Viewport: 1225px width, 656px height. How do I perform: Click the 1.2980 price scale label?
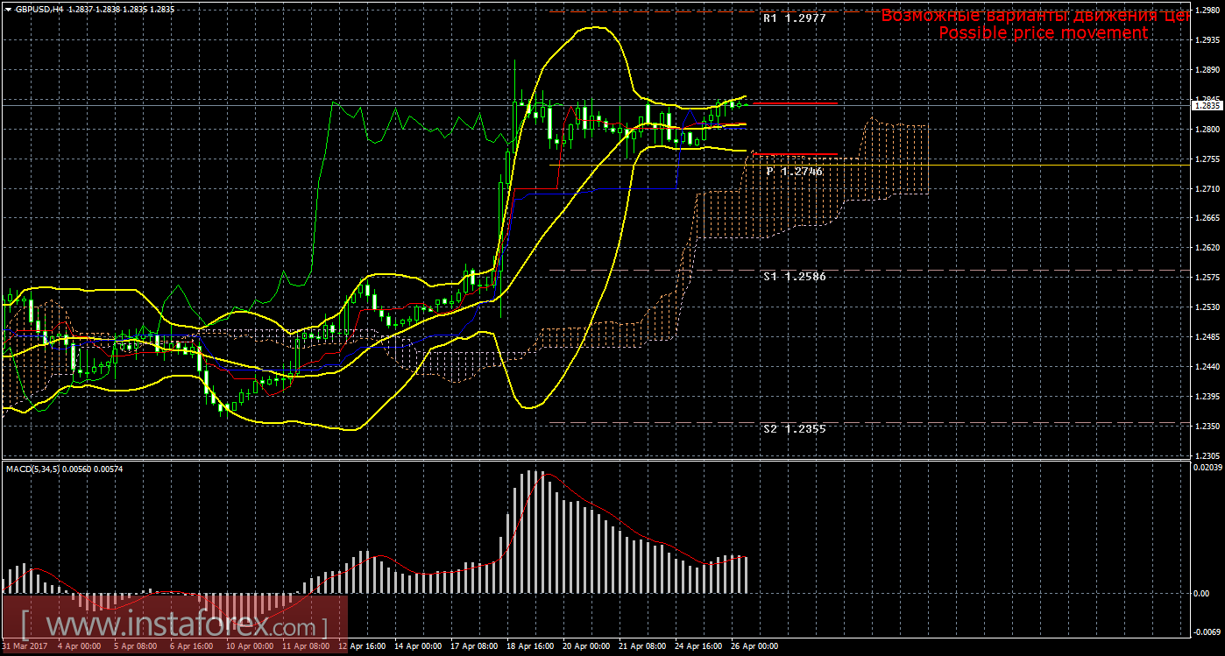click(1206, 11)
